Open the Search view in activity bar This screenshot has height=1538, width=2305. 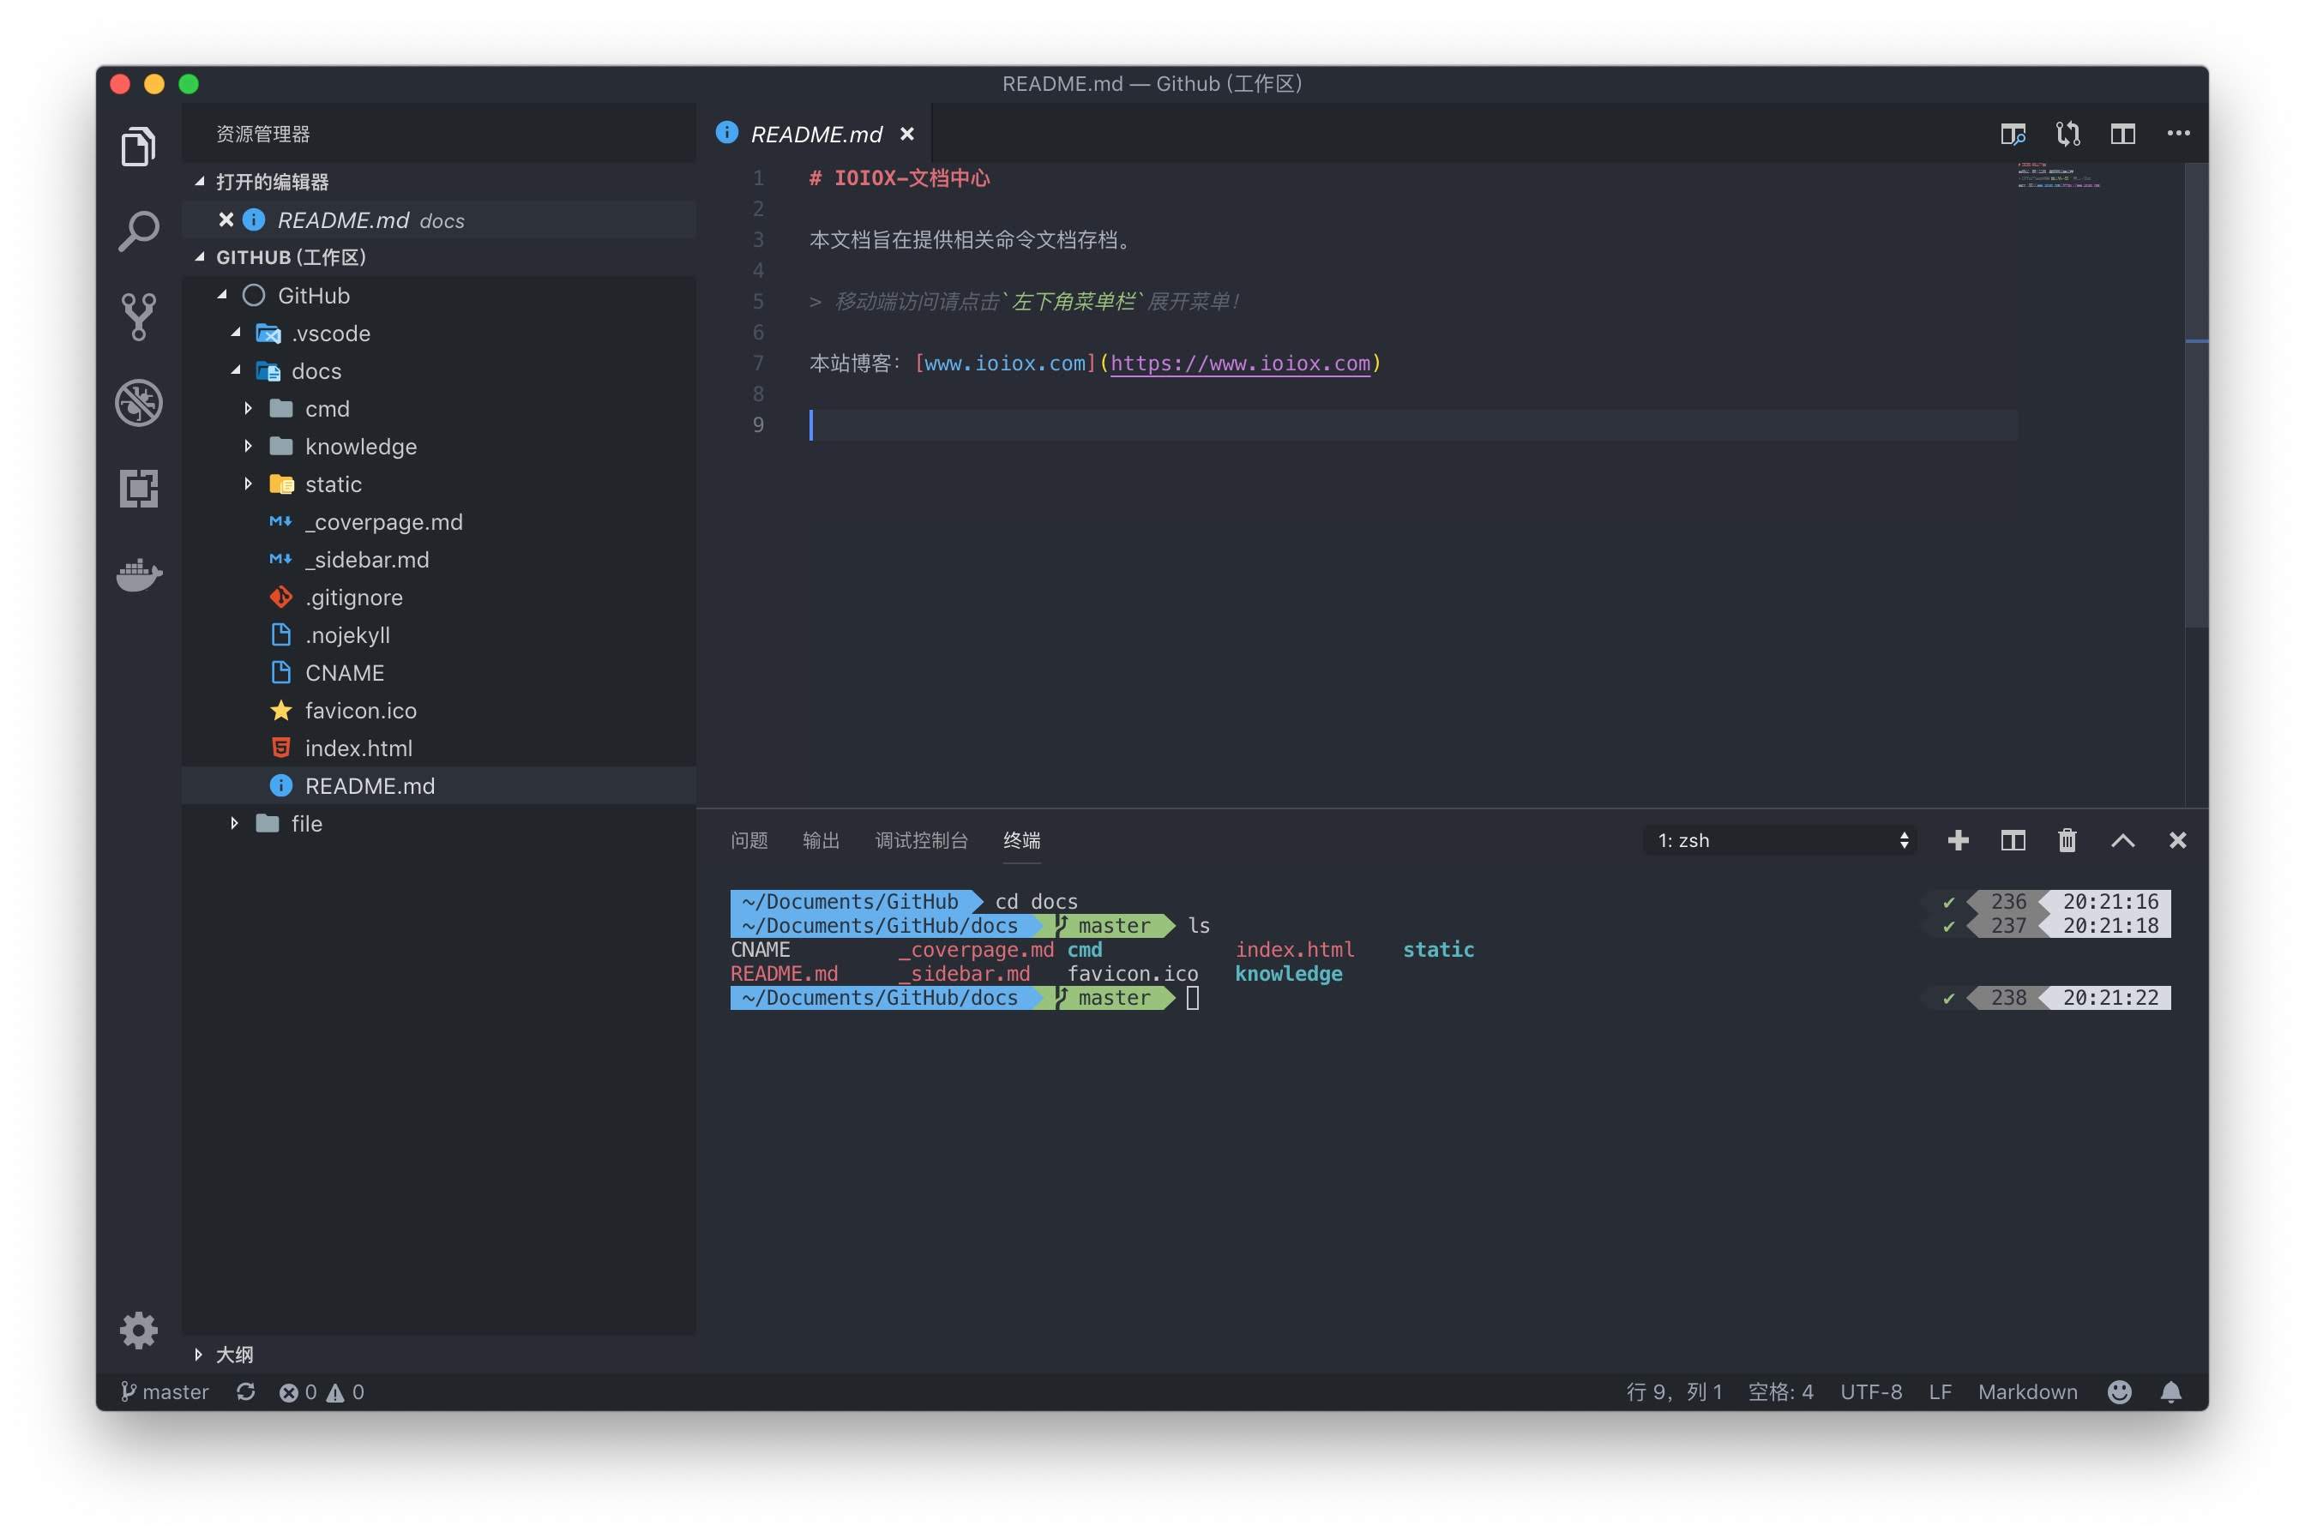click(x=138, y=231)
